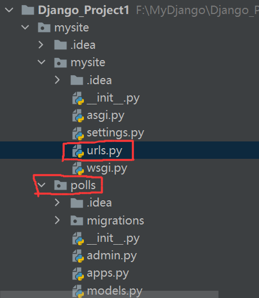The width and height of the screenshot is (259, 298).
Task: Click the admin.py file icon
Action: [78, 256]
